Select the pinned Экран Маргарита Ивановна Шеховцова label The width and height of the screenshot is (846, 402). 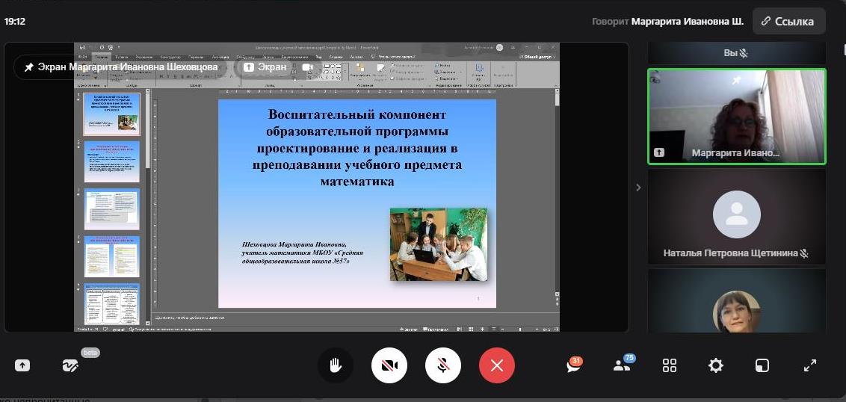click(121, 67)
